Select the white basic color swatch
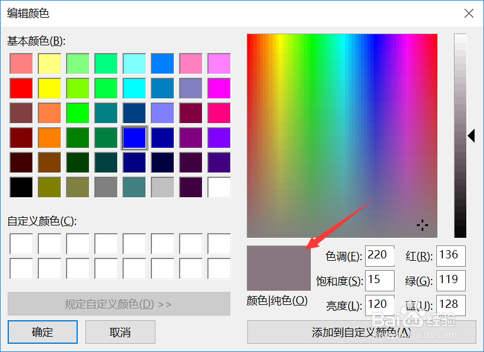The image size is (484, 352). click(219, 187)
